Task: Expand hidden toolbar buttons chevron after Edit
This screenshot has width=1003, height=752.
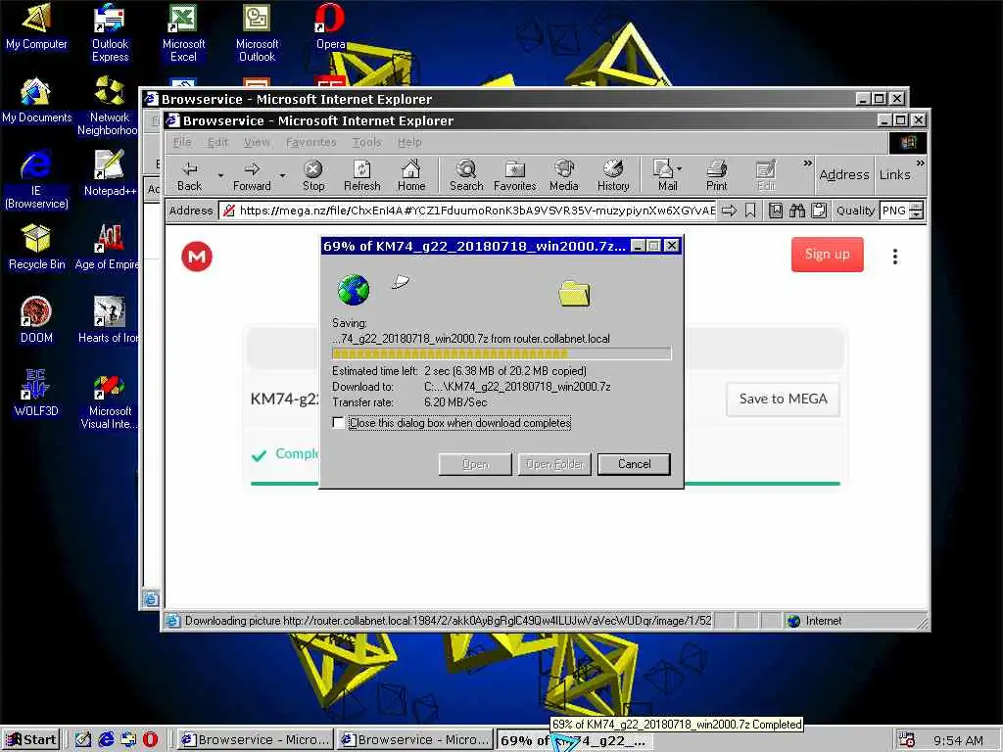Action: [807, 164]
